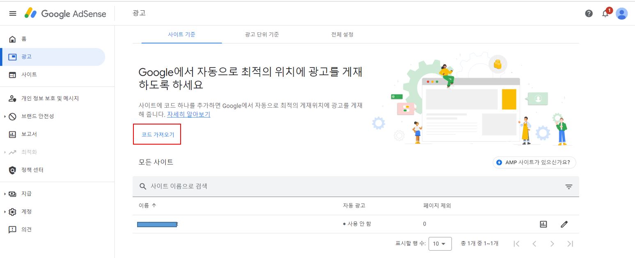Open the help question mark icon
Viewport: 635px width, 258px height.
click(x=589, y=14)
